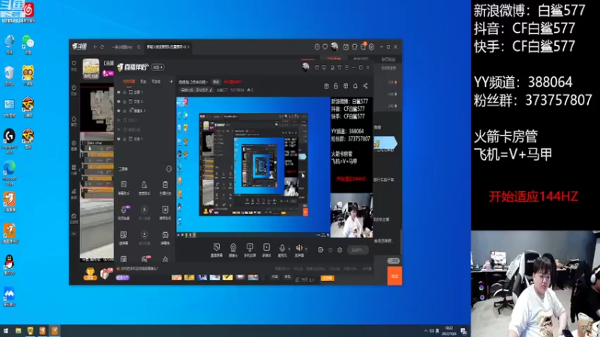Viewport: 600px width, 337px height.
Task: Click the unlock icon above the preview
Action: (x=336, y=86)
